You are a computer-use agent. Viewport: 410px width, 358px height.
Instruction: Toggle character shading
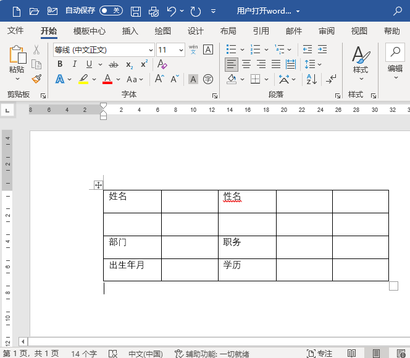(x=193, y=79)
